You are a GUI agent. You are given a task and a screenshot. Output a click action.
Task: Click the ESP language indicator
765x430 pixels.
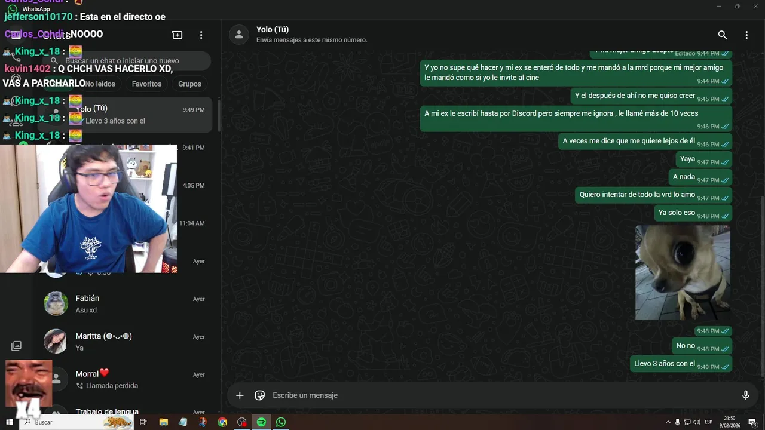(709, 422)
